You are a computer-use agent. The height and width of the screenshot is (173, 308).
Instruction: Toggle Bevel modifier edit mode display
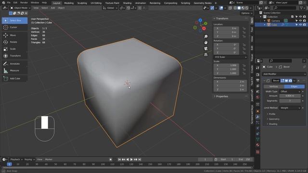coord(282,81)
